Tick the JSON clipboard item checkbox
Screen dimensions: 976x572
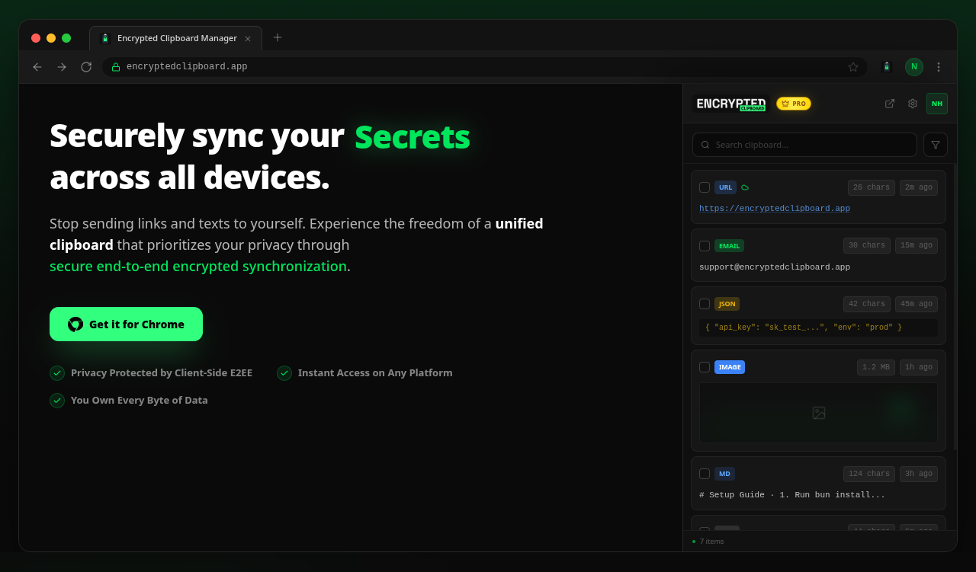705,304
